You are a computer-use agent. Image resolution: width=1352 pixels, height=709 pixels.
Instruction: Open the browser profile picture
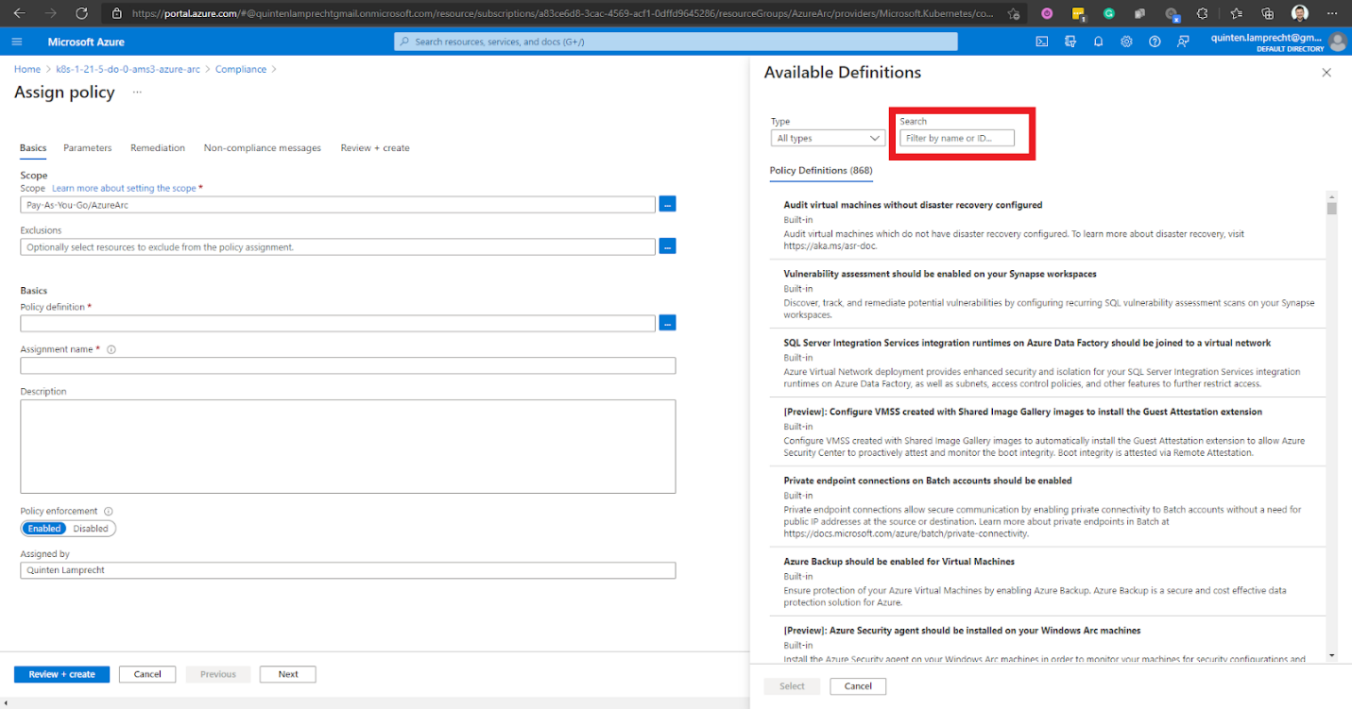[x=1300, y=13]
